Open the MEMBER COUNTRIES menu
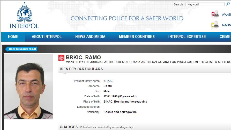Image resolution: width=231 pixels, height=130 pixels. coord(137,37)
